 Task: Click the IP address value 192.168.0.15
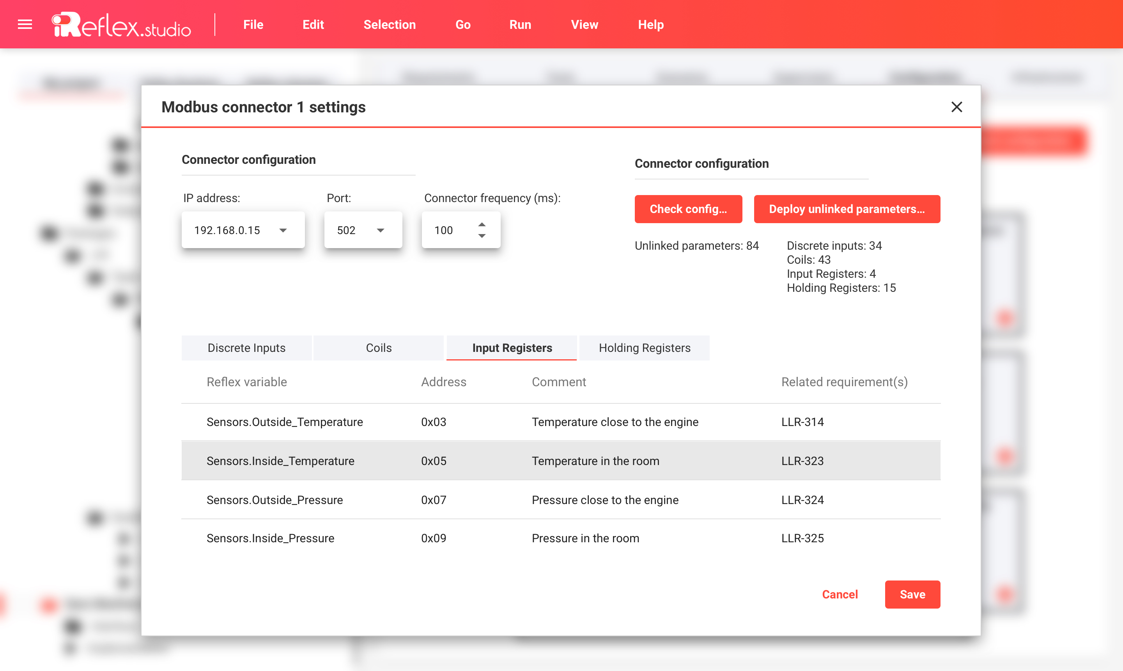coord(227,230)
